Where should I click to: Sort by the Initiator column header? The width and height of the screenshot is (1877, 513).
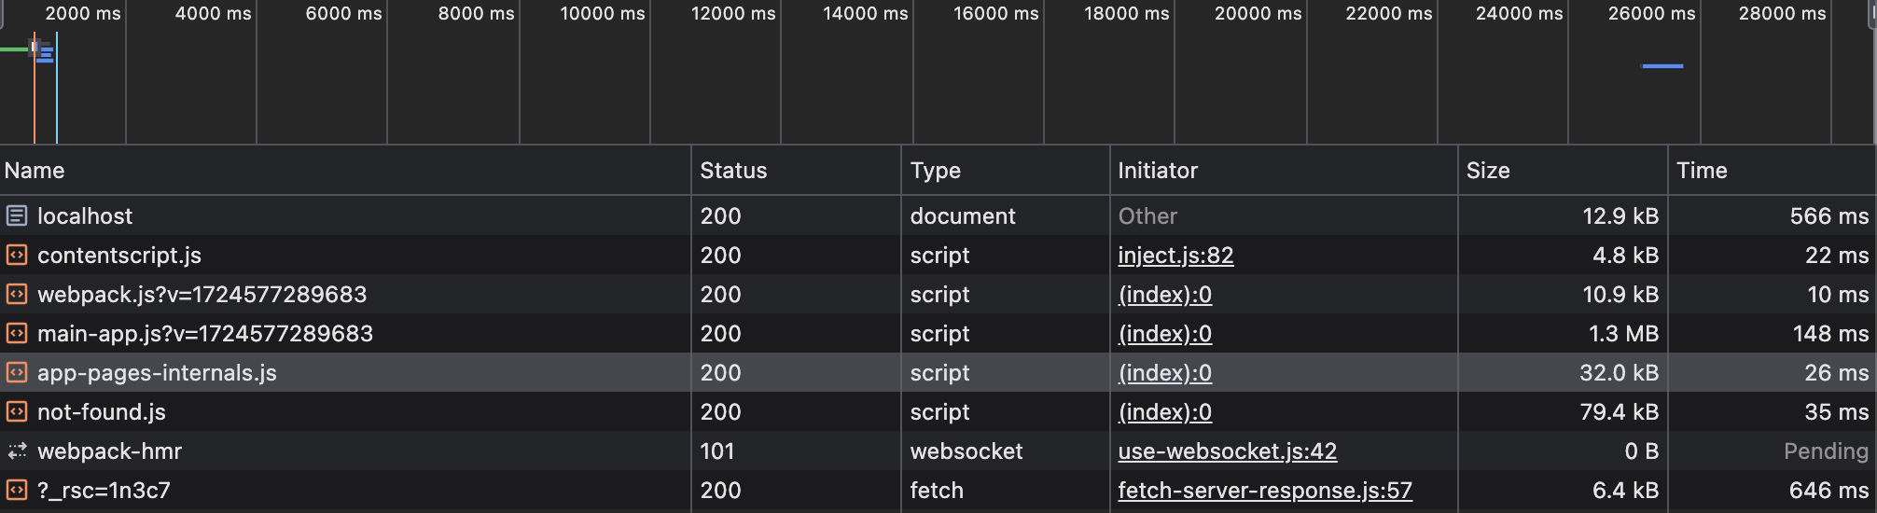pos(1157,171)
